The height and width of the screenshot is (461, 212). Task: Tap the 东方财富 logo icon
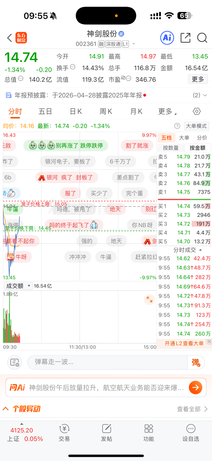21,38
